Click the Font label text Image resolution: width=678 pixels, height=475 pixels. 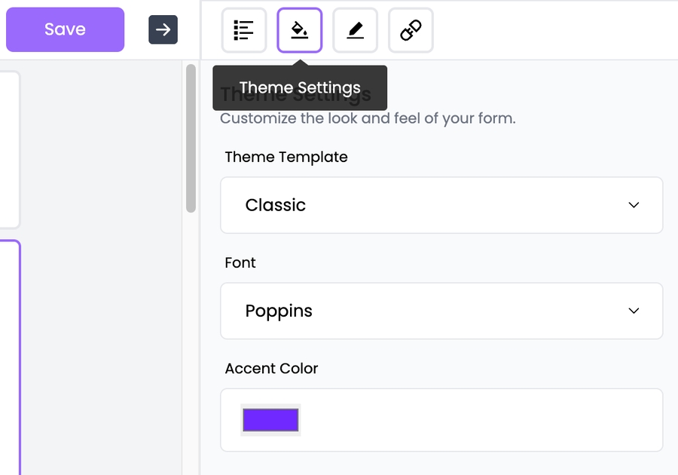(240, 262)
